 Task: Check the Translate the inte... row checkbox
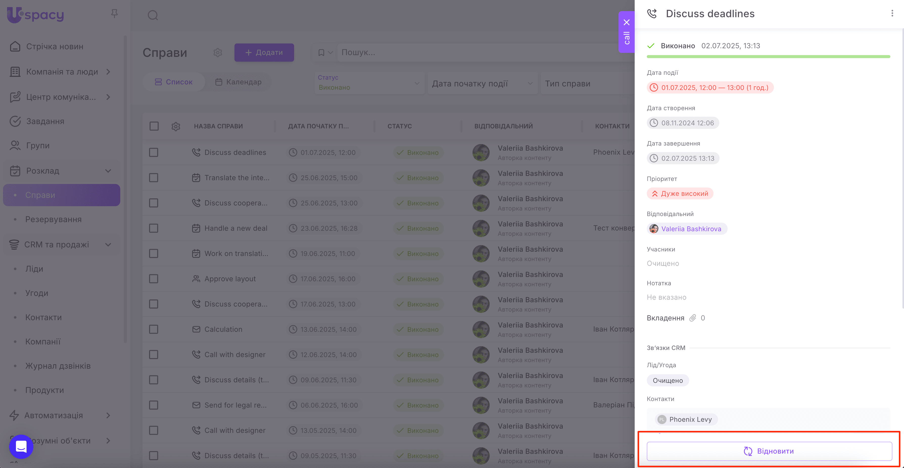[154, 178]
